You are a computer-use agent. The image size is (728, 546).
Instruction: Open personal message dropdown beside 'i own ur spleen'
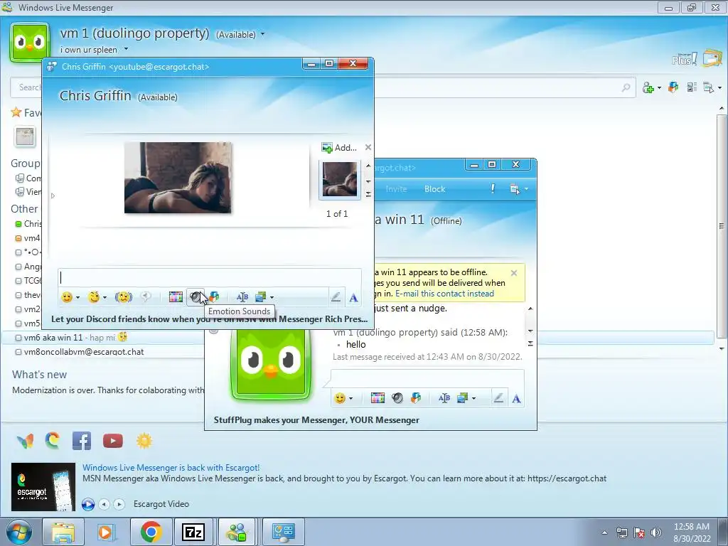(x=126, y=49)
